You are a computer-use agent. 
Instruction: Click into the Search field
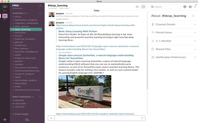point(165,7)
